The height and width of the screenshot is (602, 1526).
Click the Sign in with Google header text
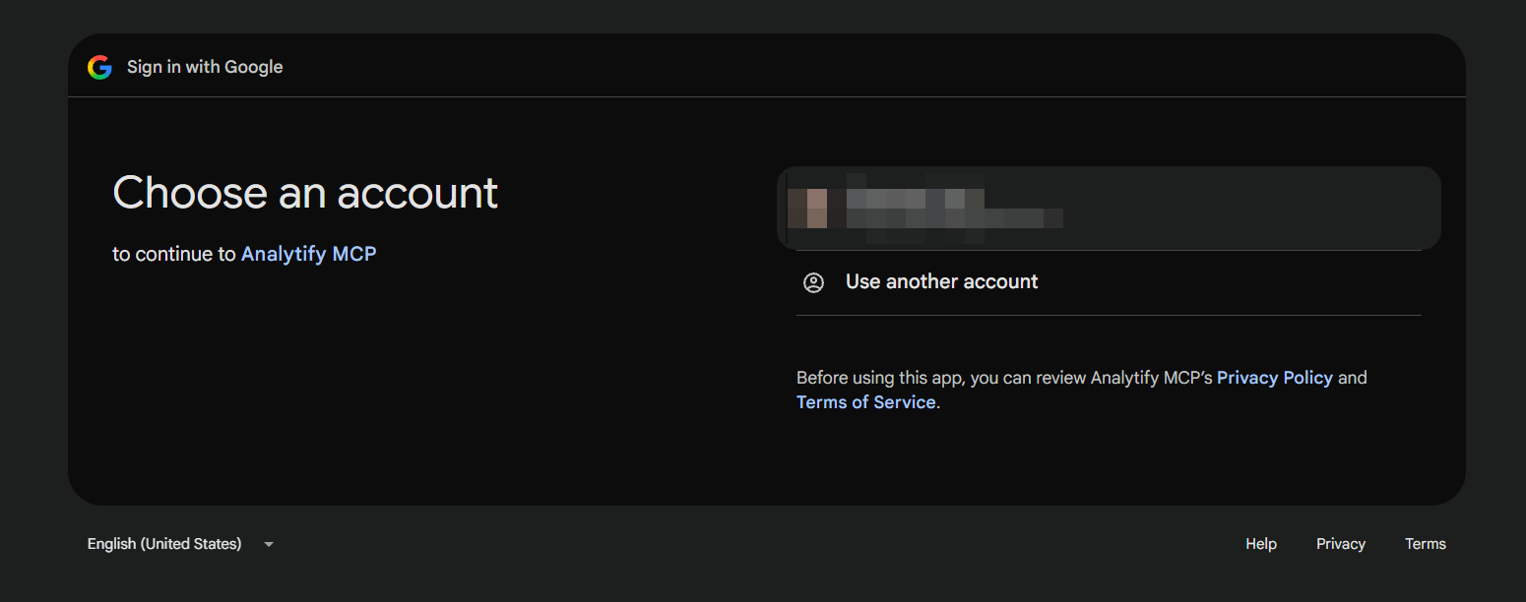[205, 67]
